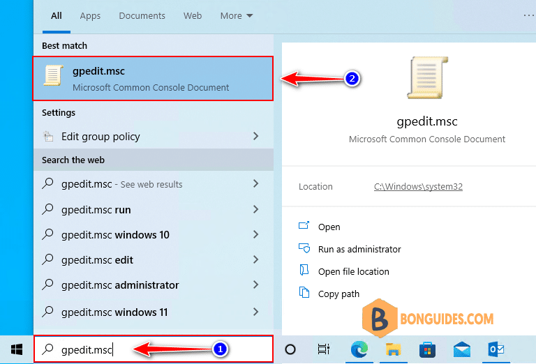Expand chevron for gpedit.msc See web results
Screen dimensions: 536x364
click(255, 183)
